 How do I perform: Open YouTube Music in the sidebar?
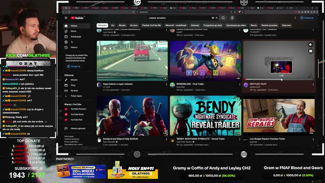(76, 114)
